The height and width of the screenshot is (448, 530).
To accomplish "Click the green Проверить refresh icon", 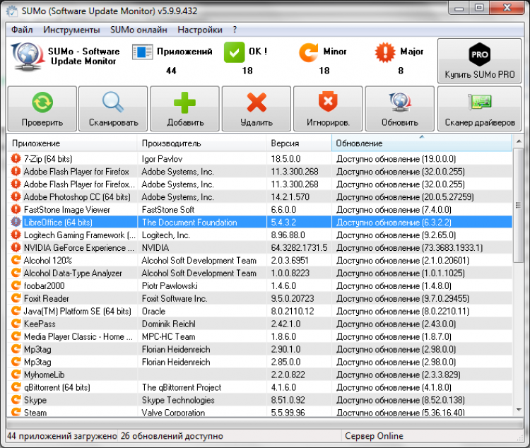I will pyautogui.click(x=42, y=102).
